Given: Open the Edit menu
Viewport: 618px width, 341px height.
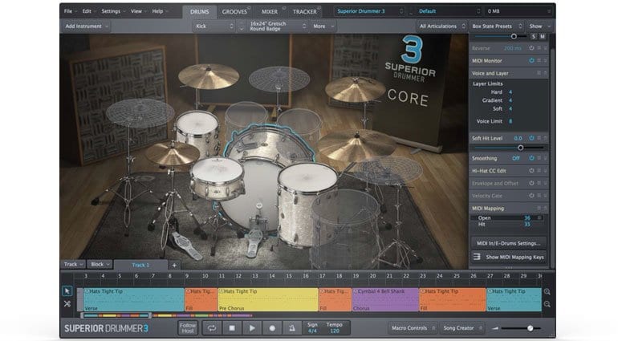Looking at the screenshot, I should pyautogui.click(x=89, y=11).
